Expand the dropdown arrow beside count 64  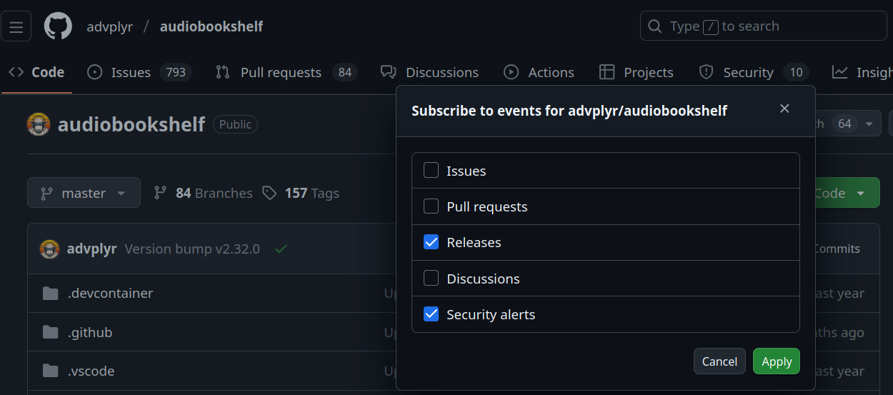pos(869,124)
